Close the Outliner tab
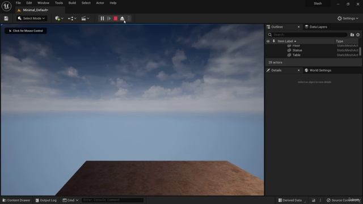 (x=299, y=27)
